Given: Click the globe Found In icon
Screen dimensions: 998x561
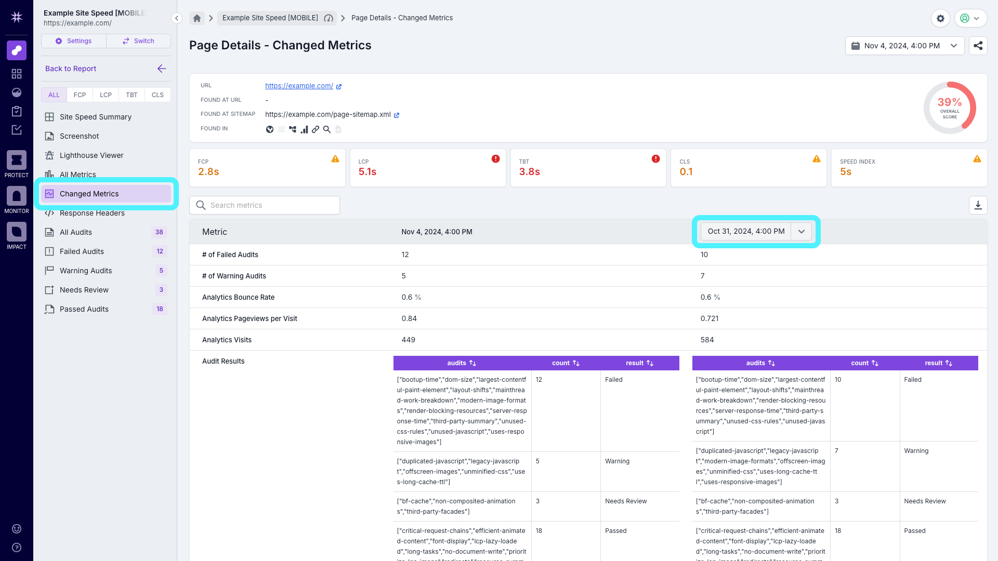Looking at the screenshot, I should click(x=270, y=129).
